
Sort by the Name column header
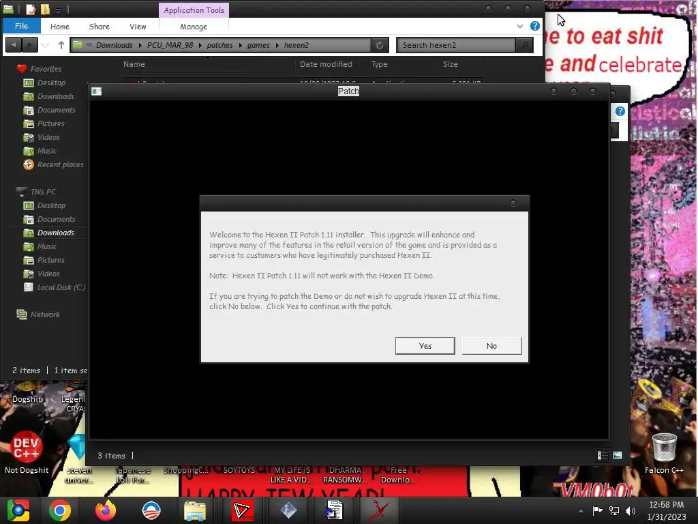click(x=134, y=64)
